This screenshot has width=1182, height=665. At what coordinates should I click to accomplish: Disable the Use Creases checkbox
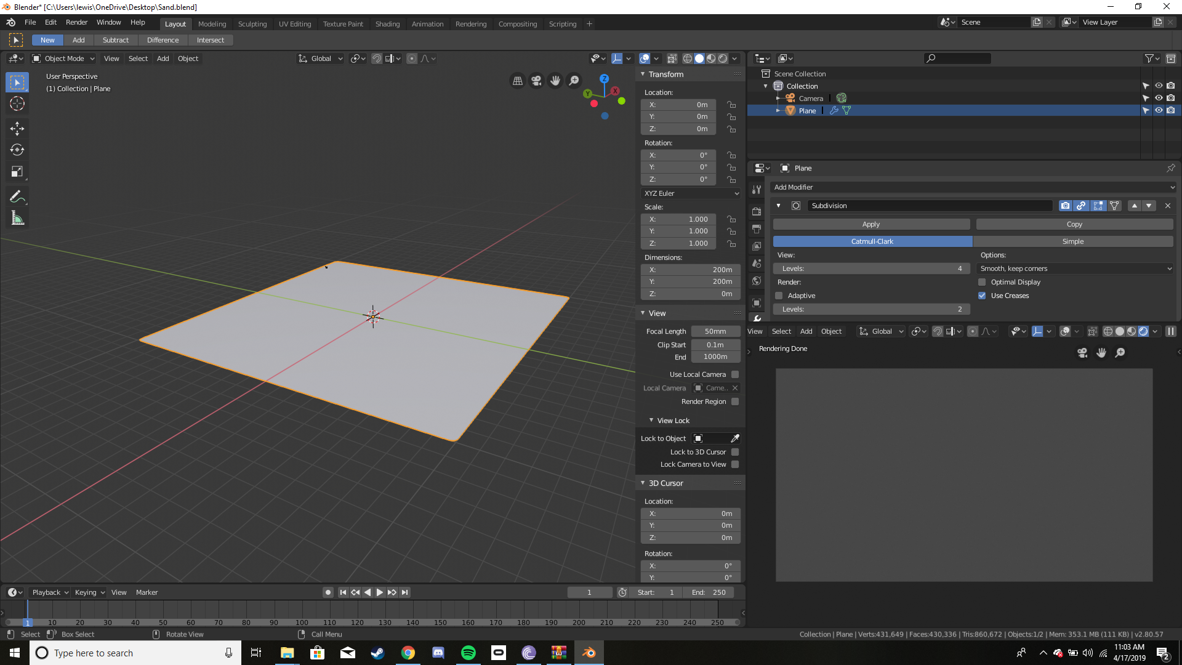click(x=982, y=296)
